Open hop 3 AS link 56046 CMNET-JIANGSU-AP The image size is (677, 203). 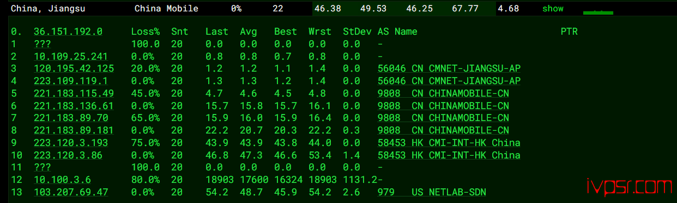click(x=449, y=68)
